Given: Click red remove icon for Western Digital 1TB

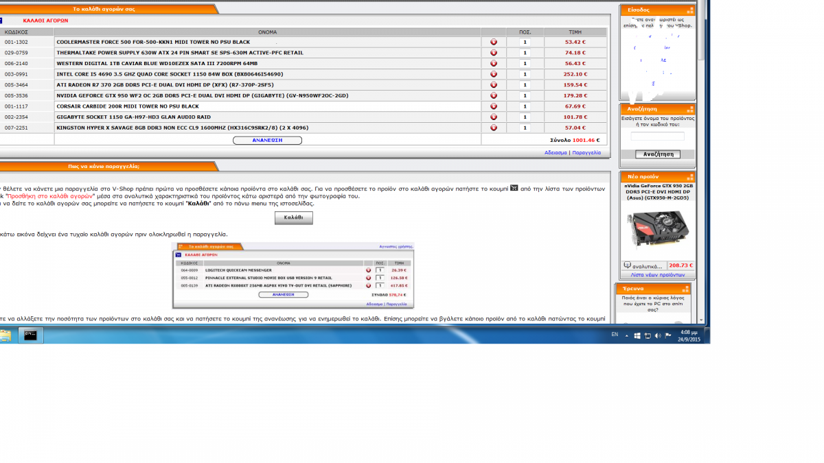Looking at the screenshot, I should click(494, 63).
